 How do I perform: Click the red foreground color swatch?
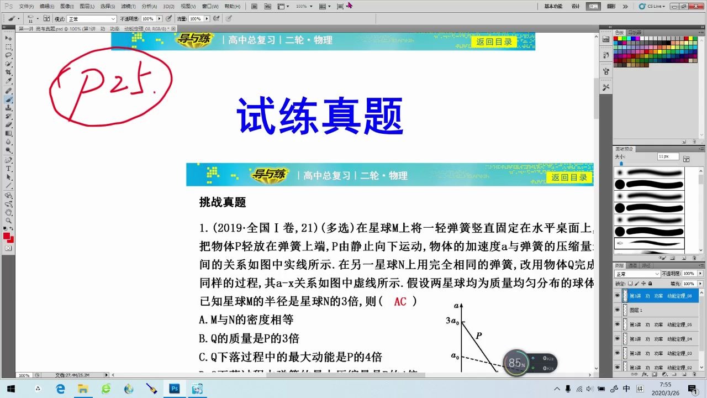click(7, 236)
